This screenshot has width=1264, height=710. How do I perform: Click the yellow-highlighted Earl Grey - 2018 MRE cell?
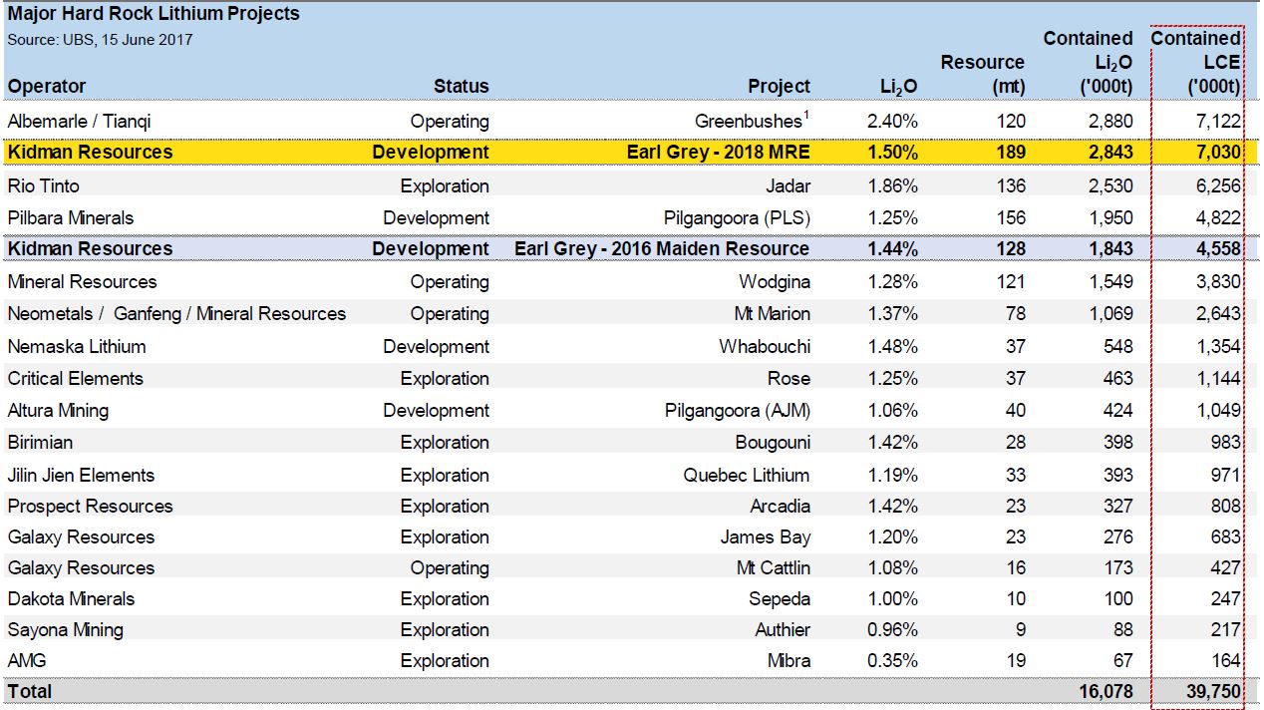pyautogui.click(x=718, y=153)
